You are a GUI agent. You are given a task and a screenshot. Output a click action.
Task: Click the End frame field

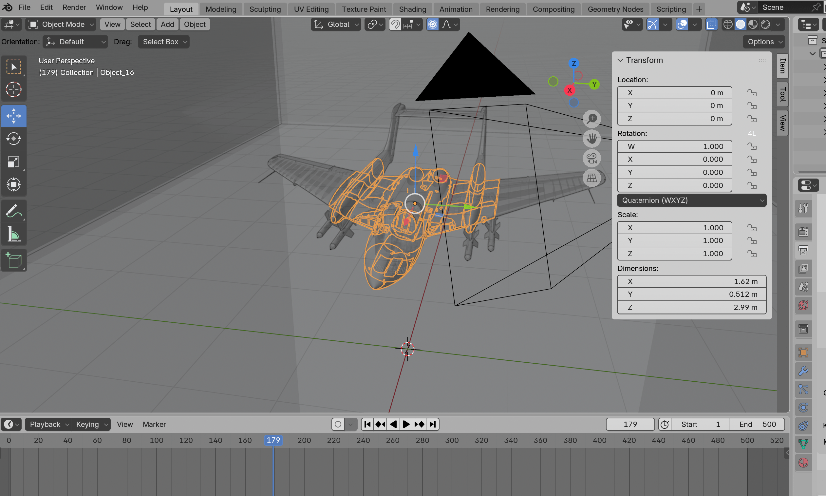click(757, 424)
